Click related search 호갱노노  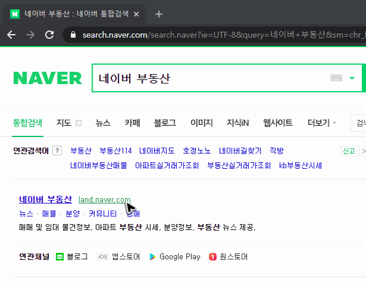(x=197, y=151)
